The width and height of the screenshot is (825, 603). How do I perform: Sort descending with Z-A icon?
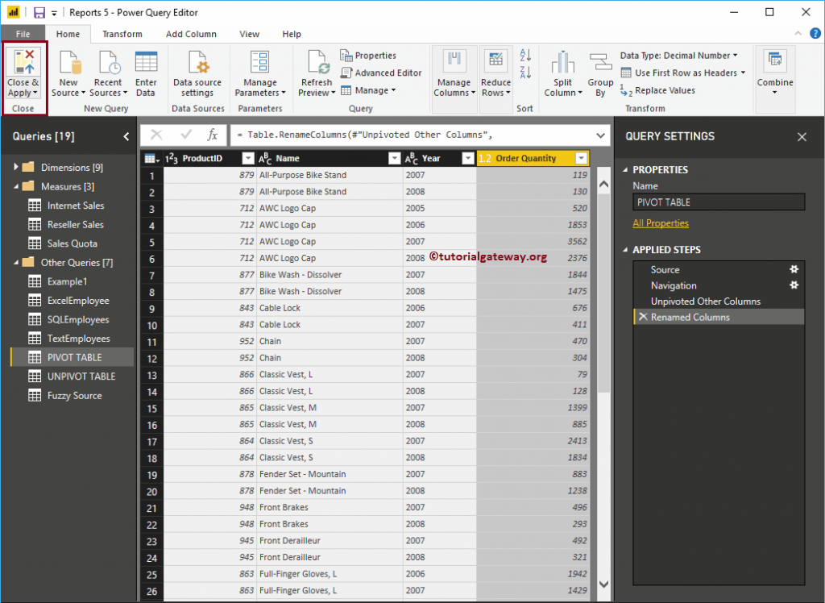point(525,72)
